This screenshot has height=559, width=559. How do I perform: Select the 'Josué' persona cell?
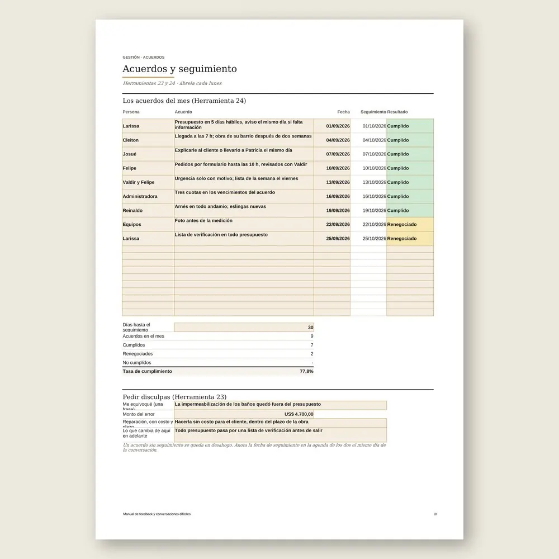[x=148, y=154]
